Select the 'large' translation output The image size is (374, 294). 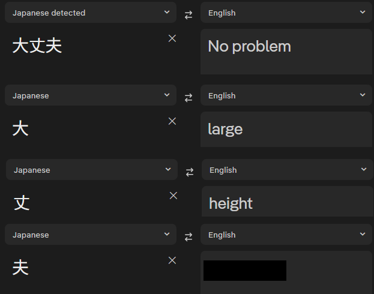click(x=225, y=129)
